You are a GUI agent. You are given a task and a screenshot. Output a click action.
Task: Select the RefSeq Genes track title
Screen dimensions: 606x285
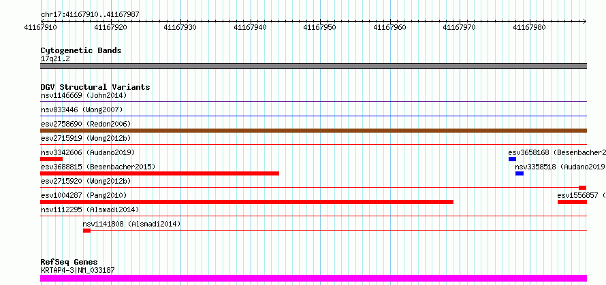click(69, 263)
